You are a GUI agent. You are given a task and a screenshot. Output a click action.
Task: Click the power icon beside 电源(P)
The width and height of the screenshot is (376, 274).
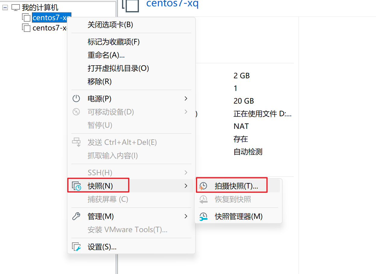76,98
